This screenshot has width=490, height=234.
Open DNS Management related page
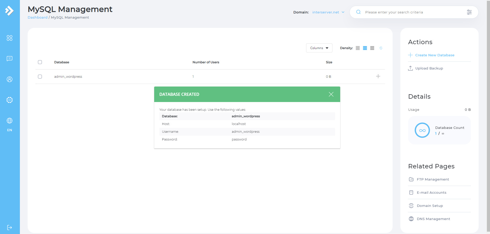coord(433,219)
